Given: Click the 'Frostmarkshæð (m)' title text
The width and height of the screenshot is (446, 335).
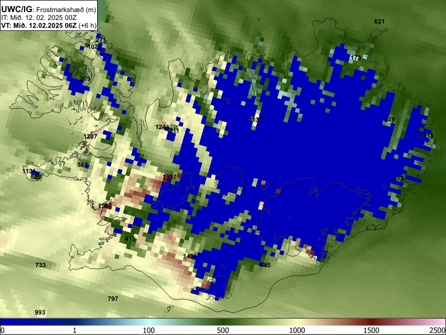Looking at the screenshot, I should [66, 9].
